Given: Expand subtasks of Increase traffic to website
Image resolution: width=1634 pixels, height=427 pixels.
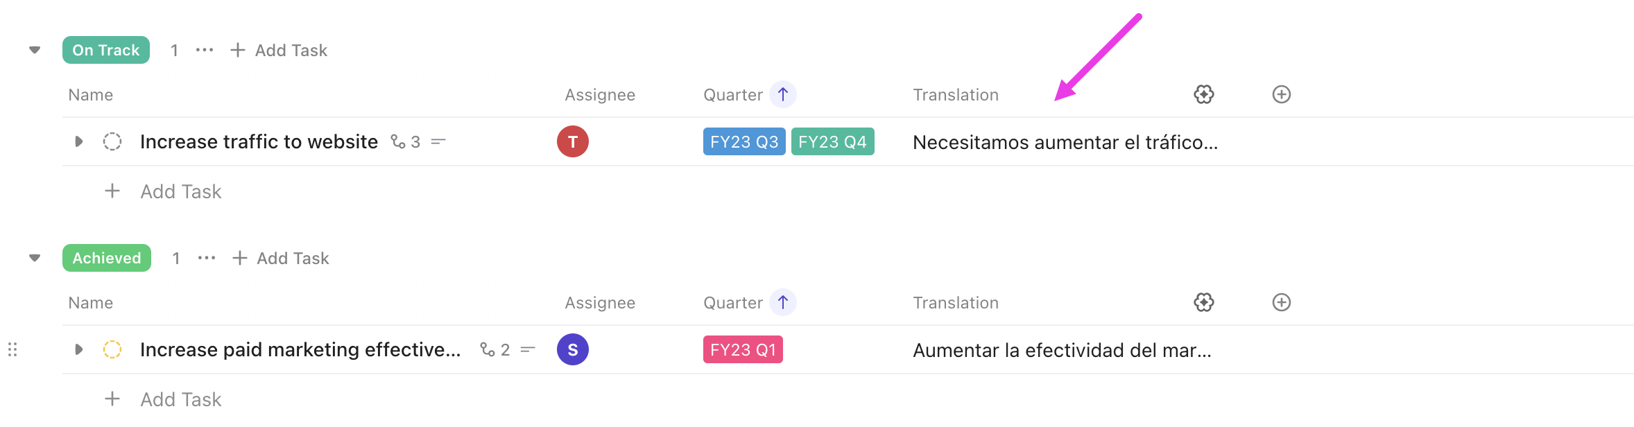Looking at the screenshot, I should [x=78, y=141].
